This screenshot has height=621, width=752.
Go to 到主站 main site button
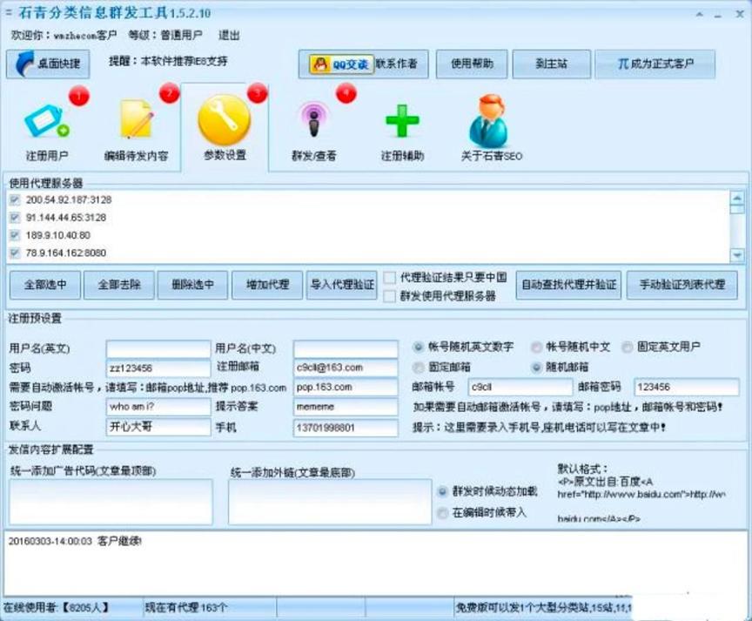pos(551,64)
